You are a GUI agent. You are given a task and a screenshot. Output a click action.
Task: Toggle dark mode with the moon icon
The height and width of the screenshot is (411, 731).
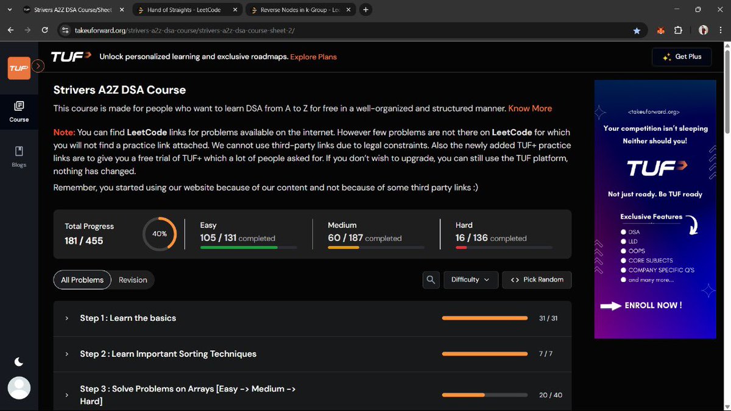click(x=19, y=362)
